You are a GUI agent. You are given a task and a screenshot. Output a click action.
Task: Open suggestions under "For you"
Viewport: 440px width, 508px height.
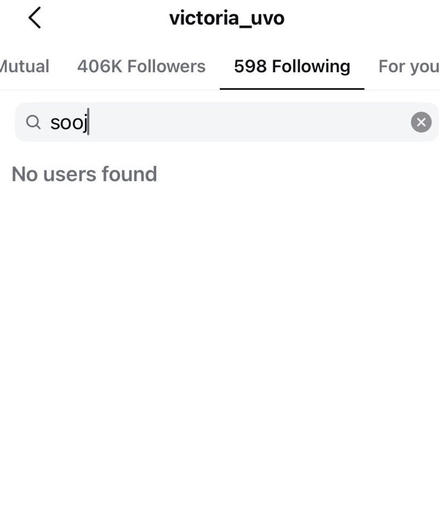pos(408,67)
